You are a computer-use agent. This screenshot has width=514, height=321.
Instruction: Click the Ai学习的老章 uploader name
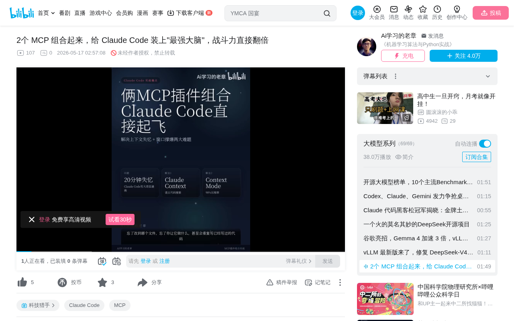point(399,35)
